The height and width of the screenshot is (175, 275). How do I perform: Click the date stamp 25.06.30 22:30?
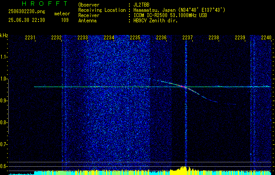pyautogui.click(x=27, y=20)
